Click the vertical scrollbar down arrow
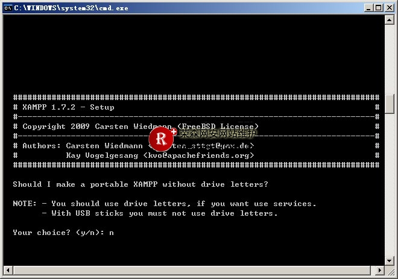Image resolution: width=398 pixels, height=279 pixels. 390,259
